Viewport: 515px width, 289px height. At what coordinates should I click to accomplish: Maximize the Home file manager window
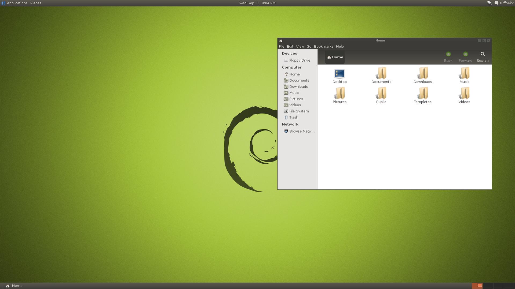click(484, 41)
